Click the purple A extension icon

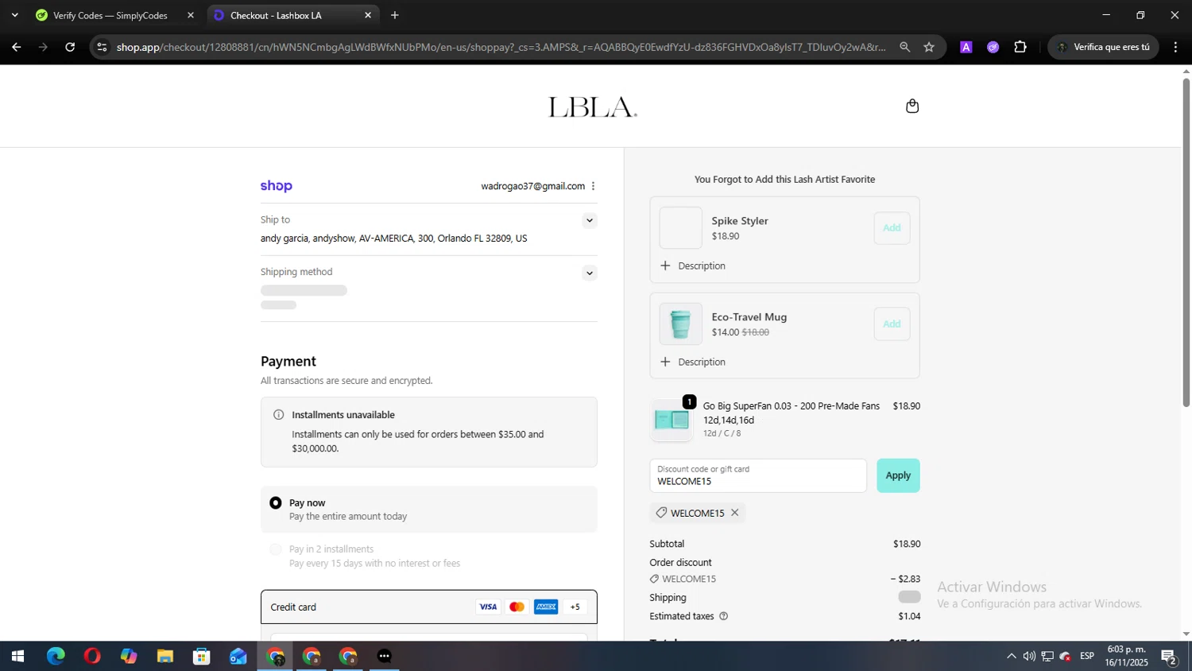(966, 47)
